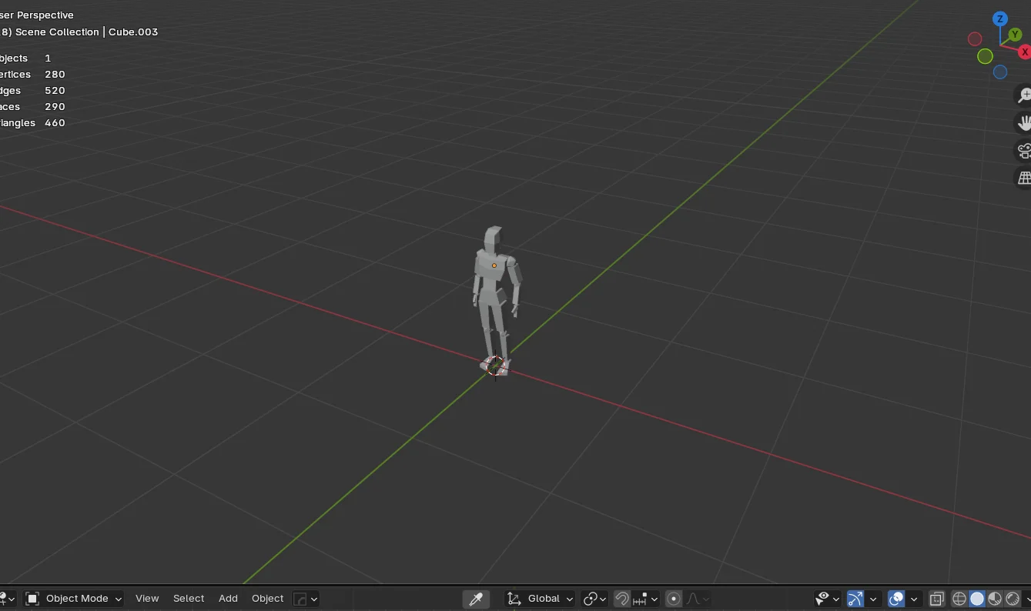Click the eyedropper icon in the header

[476, 599]
